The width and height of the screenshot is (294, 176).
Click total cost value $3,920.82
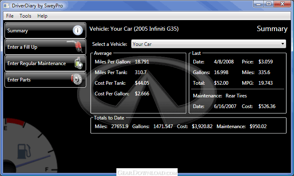[x=202, y=126]
